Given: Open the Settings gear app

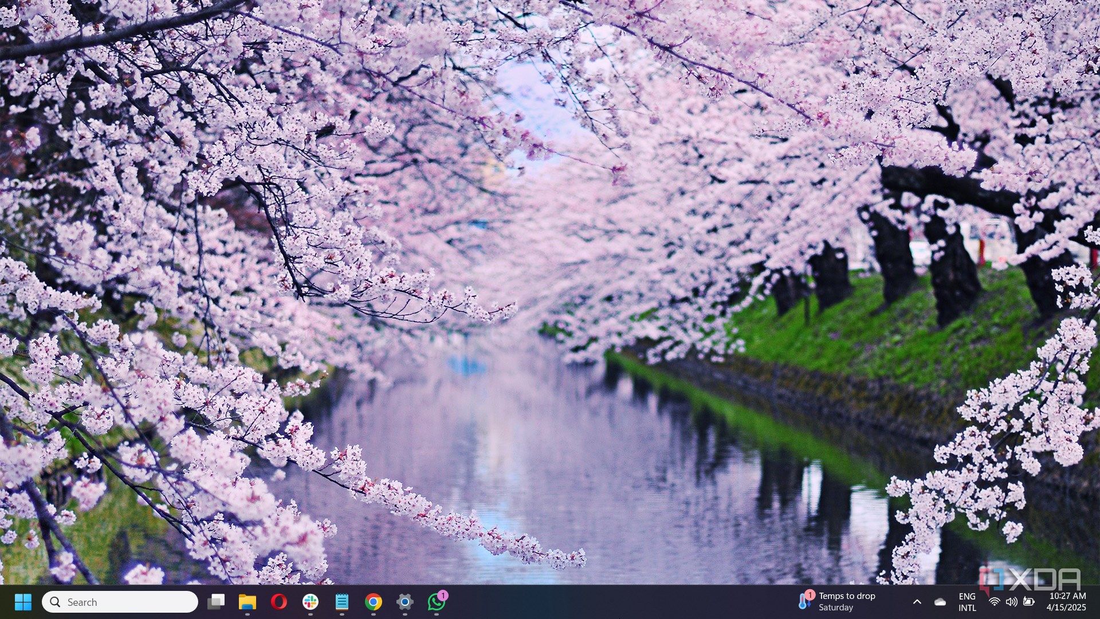Looking at the screenshot, I should 405,602.
